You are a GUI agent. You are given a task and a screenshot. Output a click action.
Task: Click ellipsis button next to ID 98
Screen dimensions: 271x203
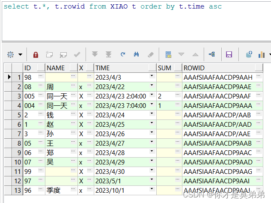pyautogui.click(x=40, y=75)
